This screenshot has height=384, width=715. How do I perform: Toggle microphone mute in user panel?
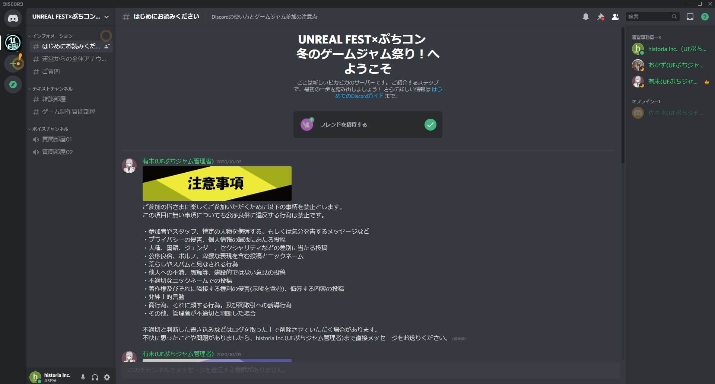[83, 377]
